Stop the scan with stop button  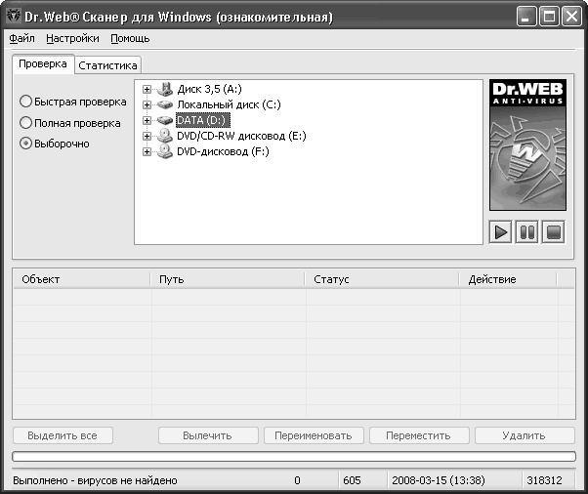tap(553, 233)
